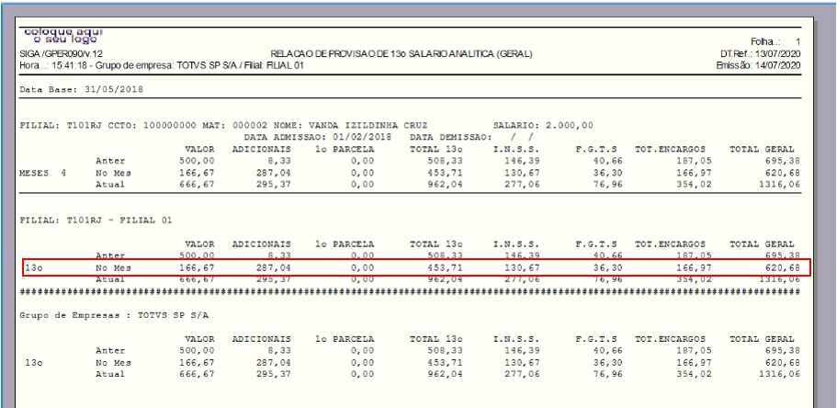Select the "Grupo de Empresas : TOTVS SP S/A" heading

[x=114, y=315]
